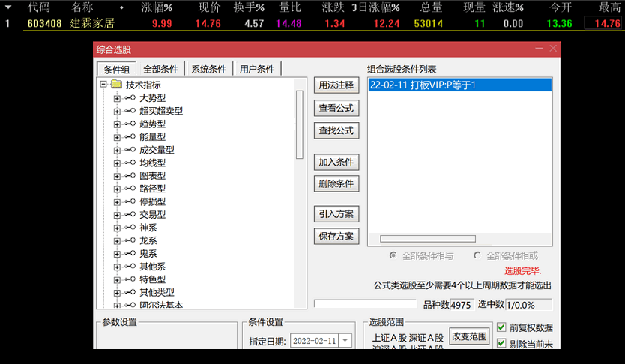Expand the 成交量型 tree node

point(117,150)
